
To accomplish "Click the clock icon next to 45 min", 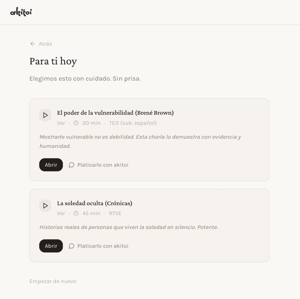I will pos(76,213).
